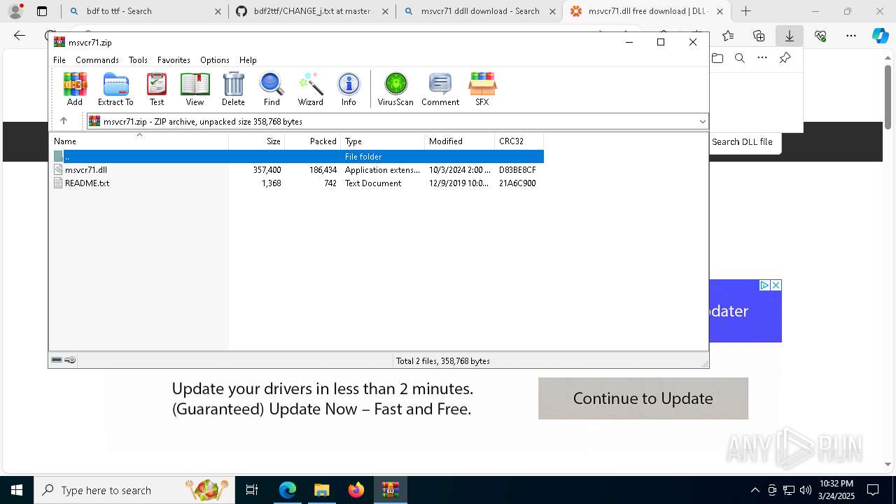This screenshot has height=504, width=896.
Task: Open the View toolbar icon
Action: [195, 89]
